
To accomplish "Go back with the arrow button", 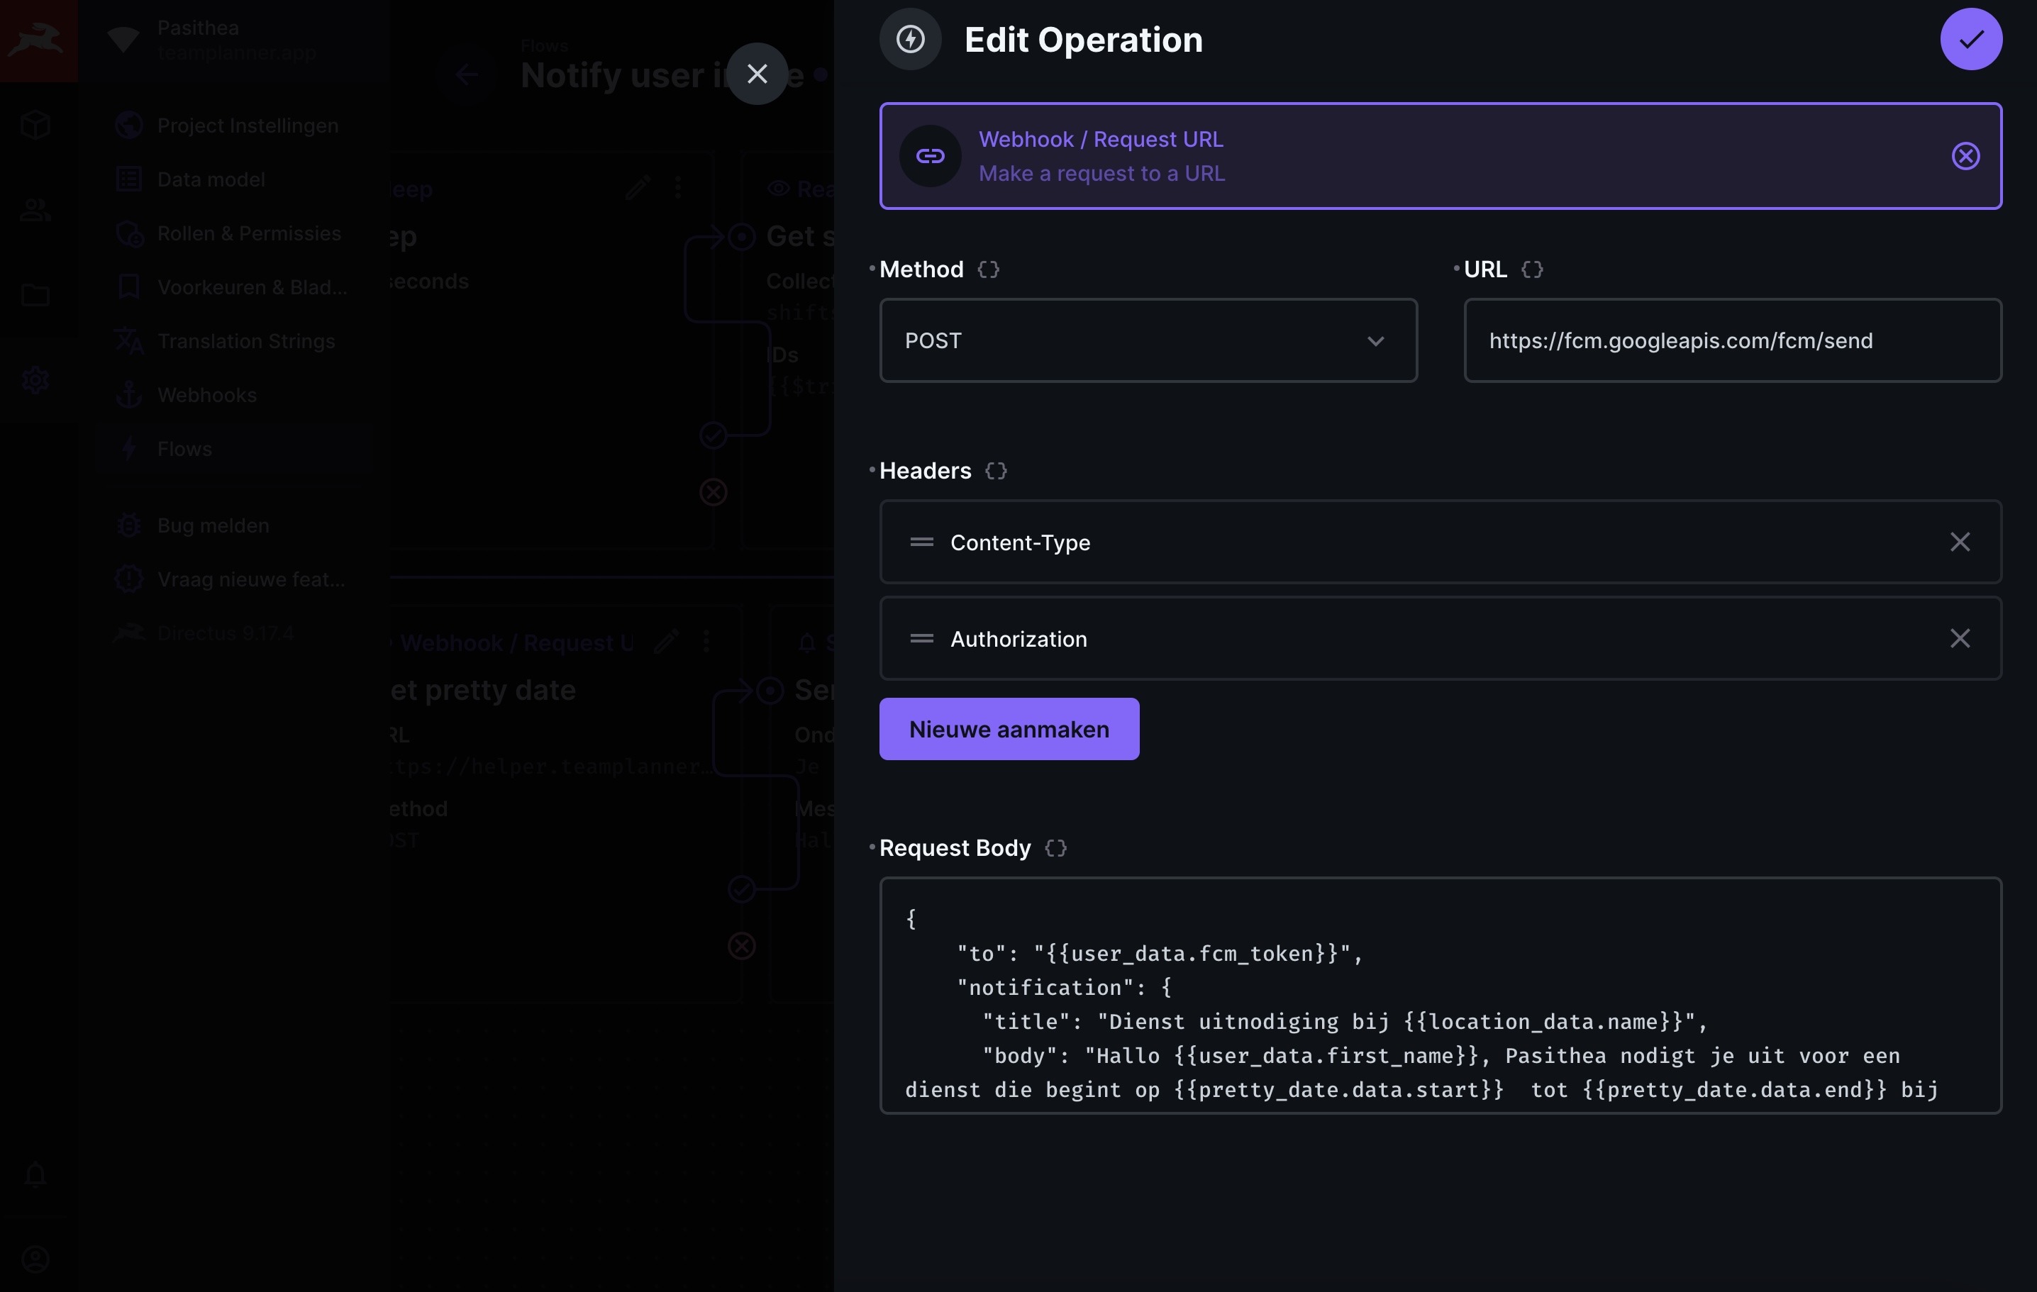I will [x=468, y=74].
